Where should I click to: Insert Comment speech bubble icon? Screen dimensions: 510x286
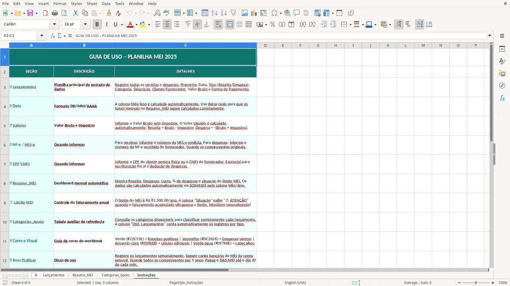[297, 13]
